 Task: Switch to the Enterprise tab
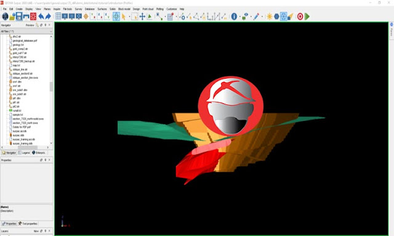(x=39, y=153)
